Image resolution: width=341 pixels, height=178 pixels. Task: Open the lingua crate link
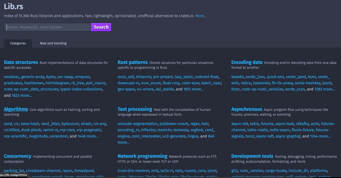(x=193, y=136)
